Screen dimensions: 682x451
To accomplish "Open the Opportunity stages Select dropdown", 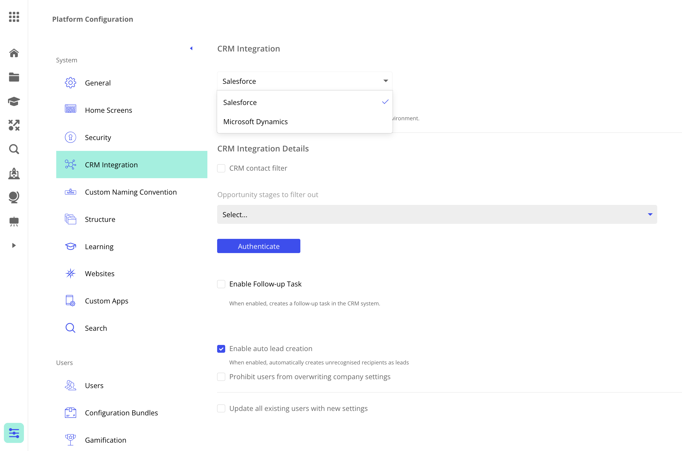I will point(437,215).
